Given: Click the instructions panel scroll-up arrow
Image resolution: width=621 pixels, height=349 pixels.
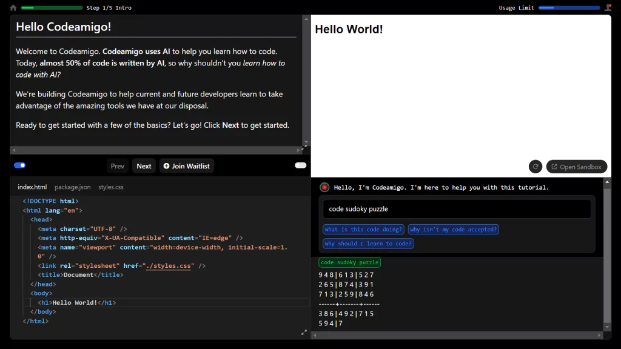Looking at the screenshot, I should pyautogui.click(x=306, y=19).
